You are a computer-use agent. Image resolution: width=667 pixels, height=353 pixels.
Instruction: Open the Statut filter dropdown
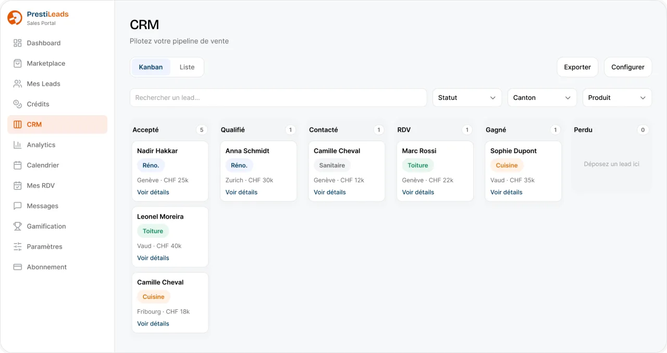(467, 97)
